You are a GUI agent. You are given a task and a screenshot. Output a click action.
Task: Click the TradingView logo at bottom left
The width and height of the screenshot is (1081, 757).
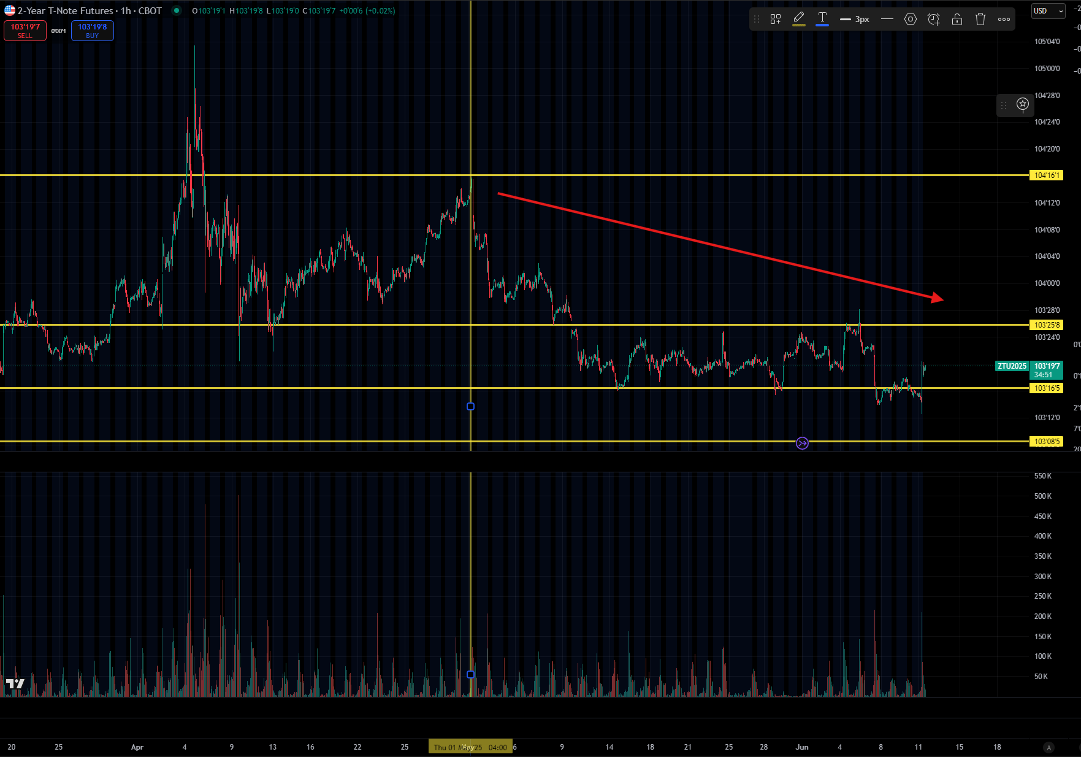coord(15,683)
